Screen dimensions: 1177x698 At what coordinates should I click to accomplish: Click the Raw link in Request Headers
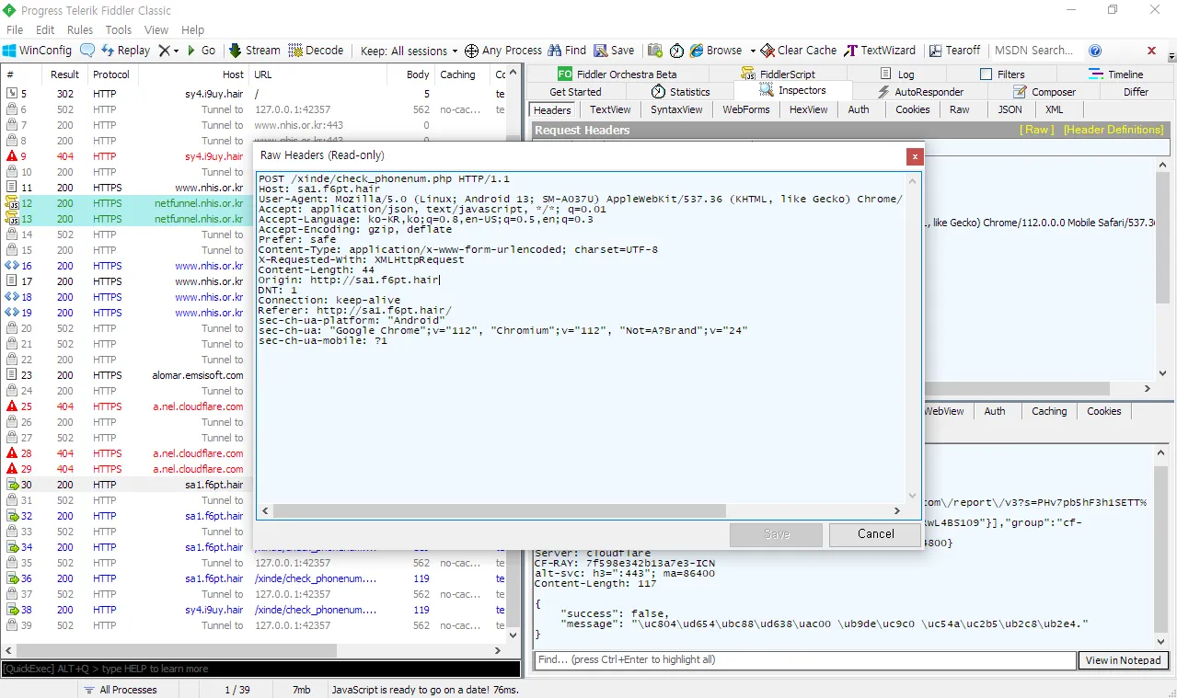point(1037,130)
